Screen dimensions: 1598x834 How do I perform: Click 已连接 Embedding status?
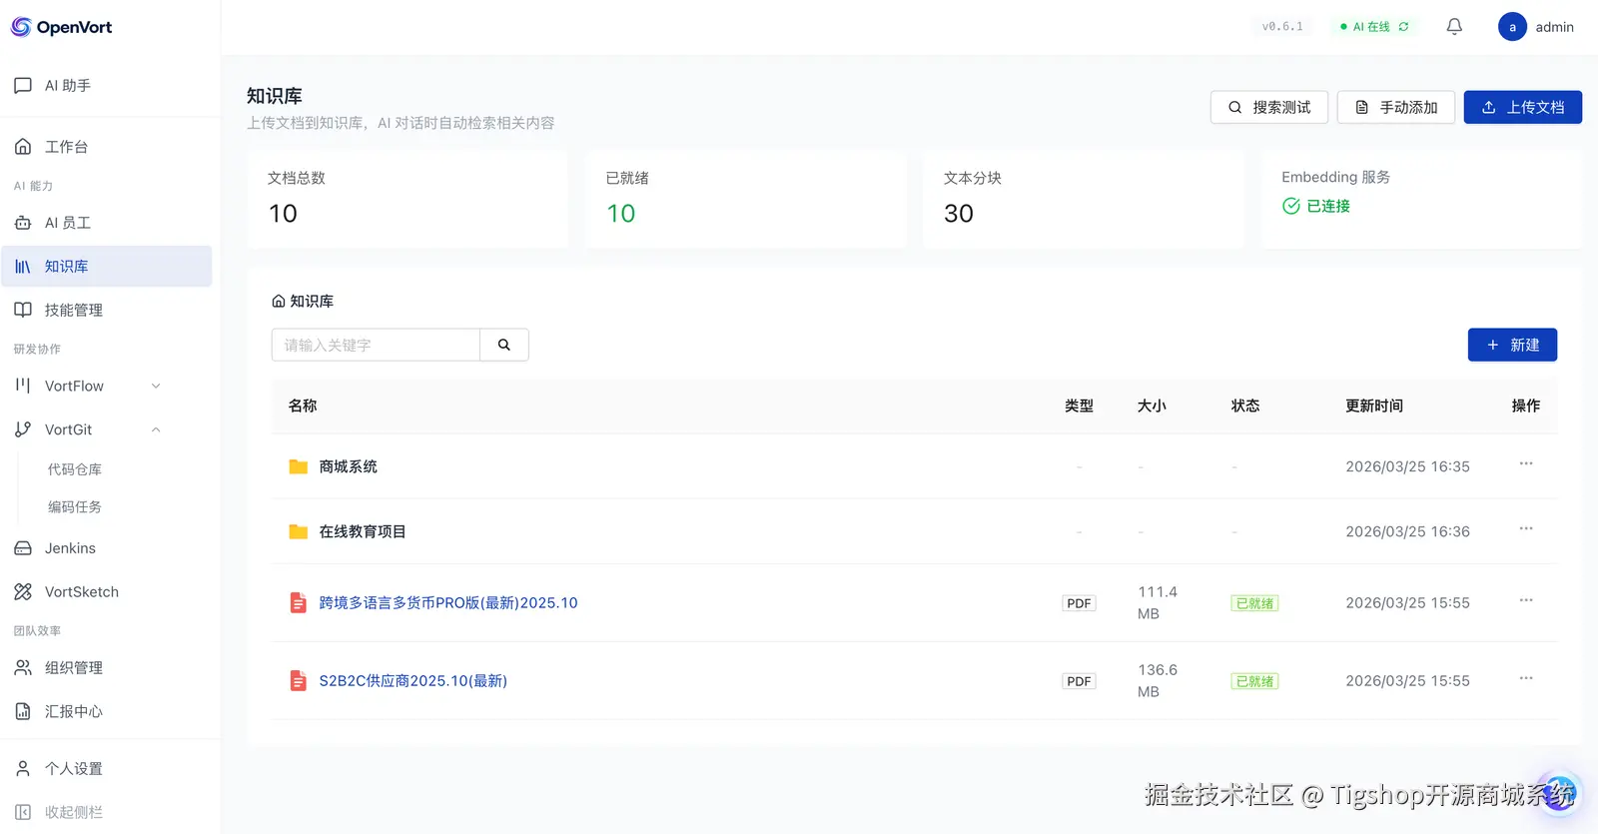1316,206
